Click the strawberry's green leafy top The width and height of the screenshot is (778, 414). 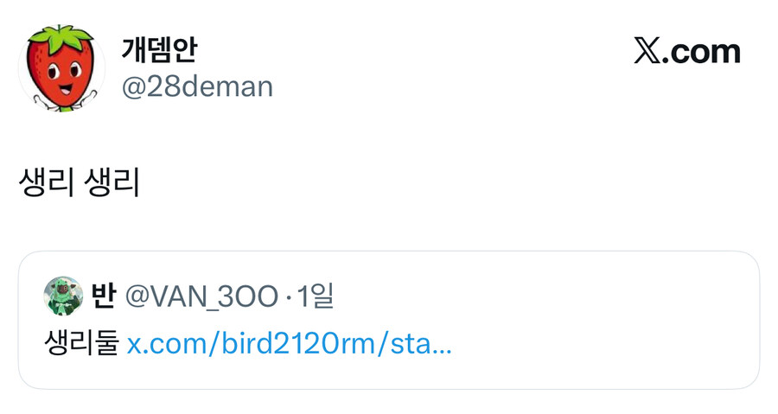61,35
